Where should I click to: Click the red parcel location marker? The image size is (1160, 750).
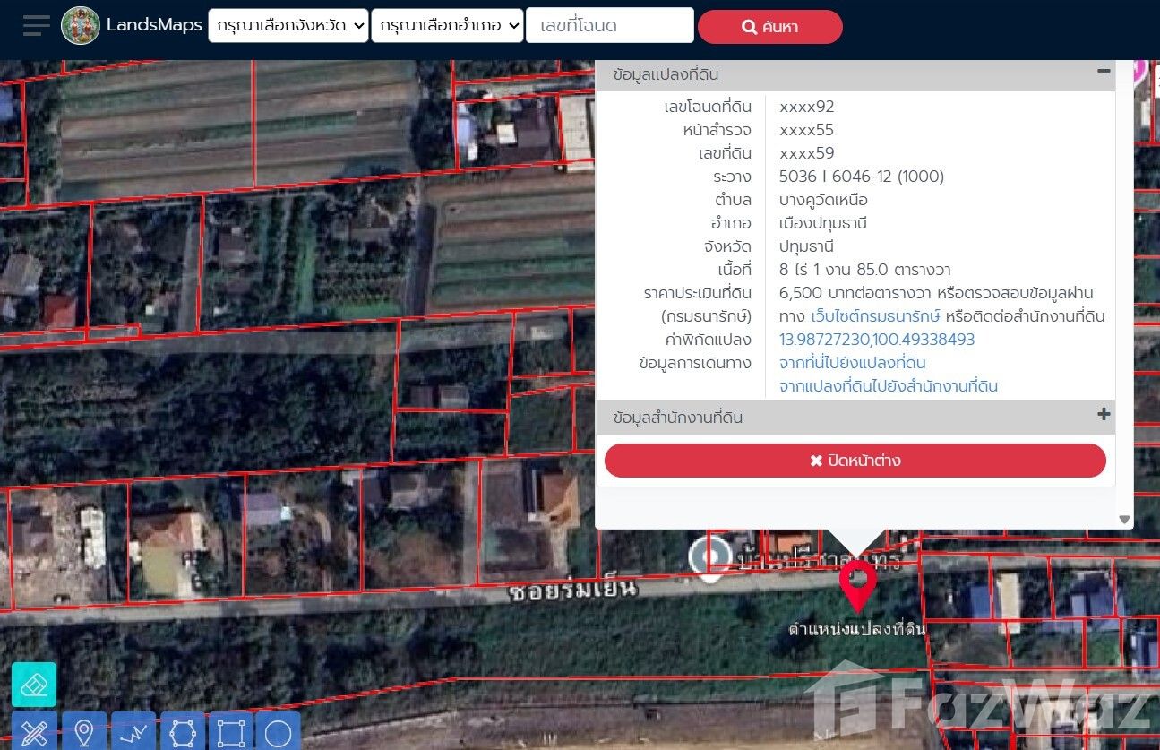pyautogui.click(x=857, y=584)
